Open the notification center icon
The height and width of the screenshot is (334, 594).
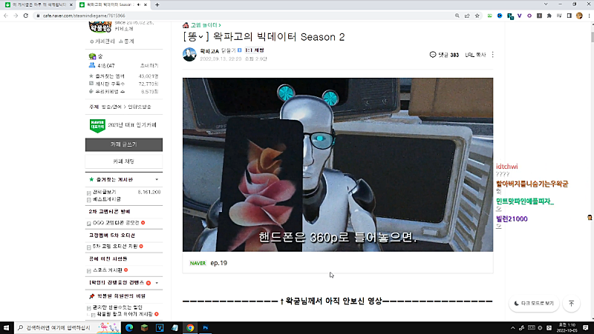click(x=586, y=327)
